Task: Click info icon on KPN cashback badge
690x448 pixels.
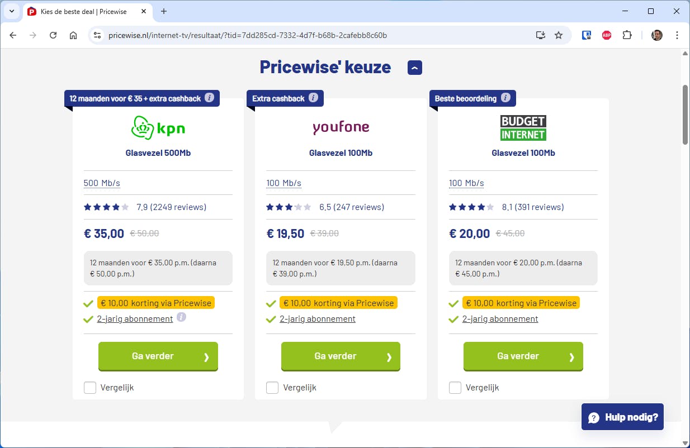Action: tap(209, 98)
